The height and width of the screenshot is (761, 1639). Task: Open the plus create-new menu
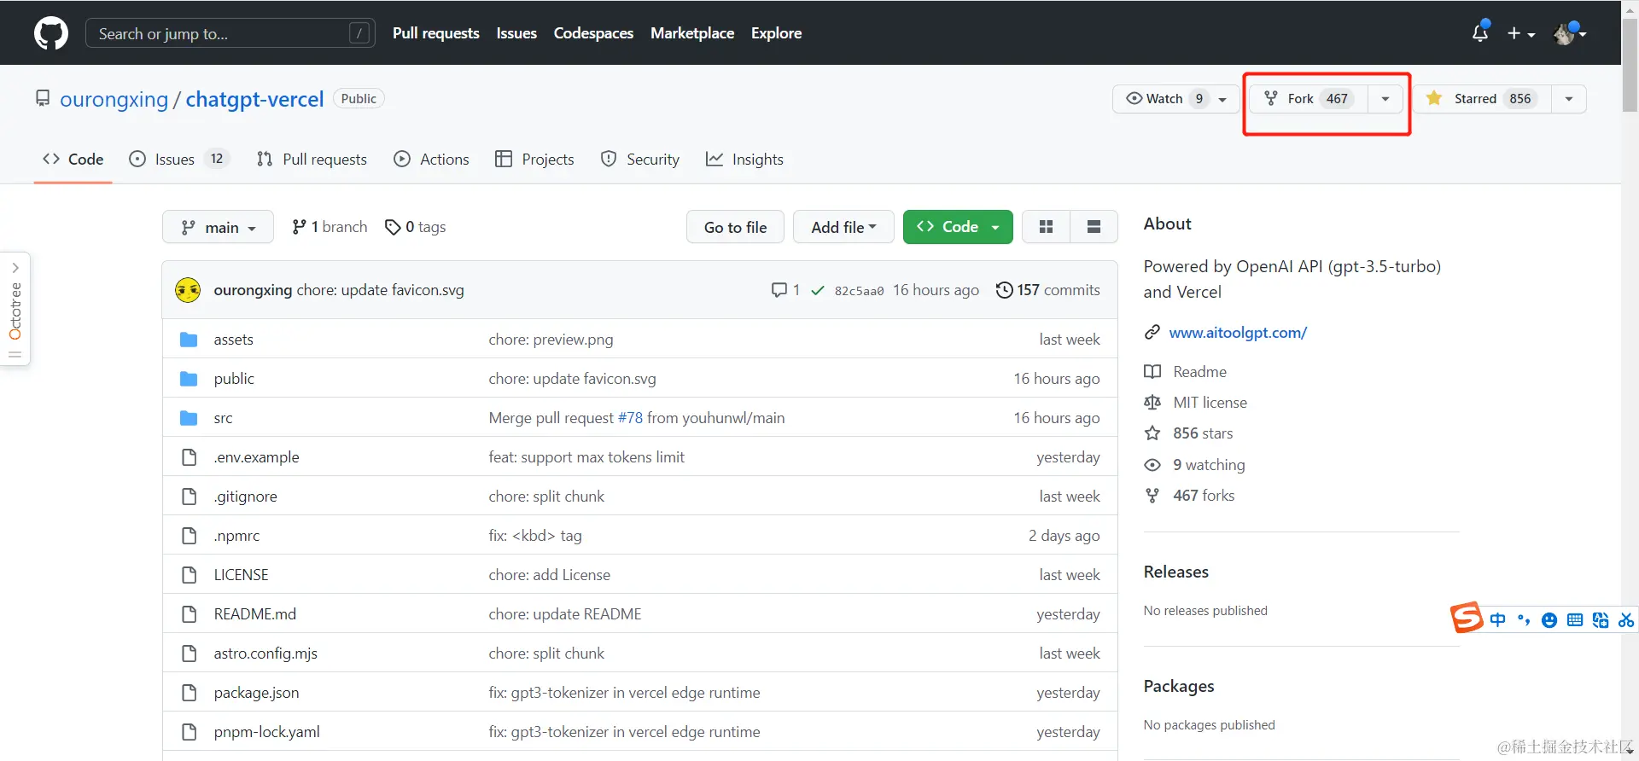point(1520,33)
